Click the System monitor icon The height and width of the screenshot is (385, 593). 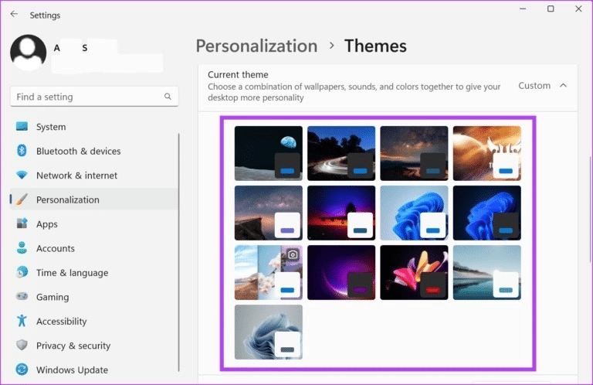22,127
